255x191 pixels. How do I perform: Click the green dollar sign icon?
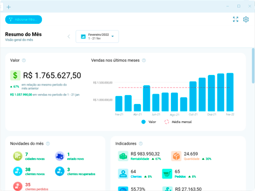click(x=15, y=75)
